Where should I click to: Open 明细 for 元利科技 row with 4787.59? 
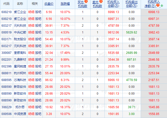[31, 26]
